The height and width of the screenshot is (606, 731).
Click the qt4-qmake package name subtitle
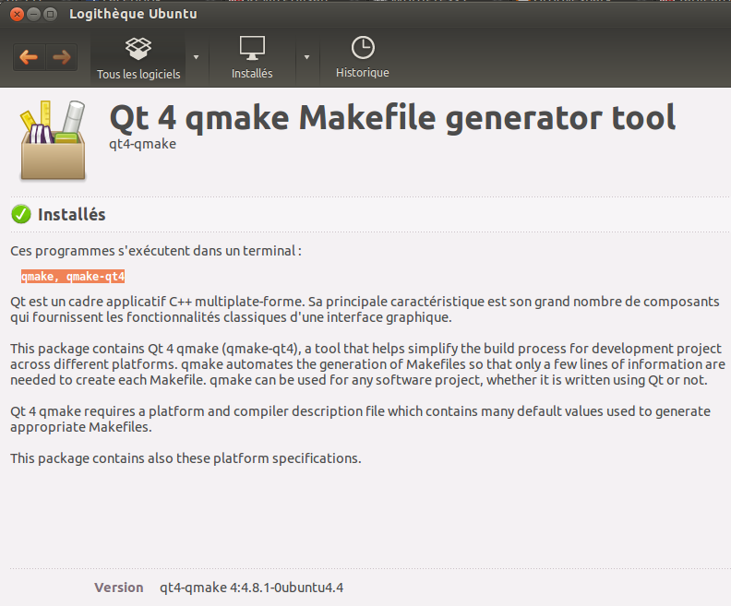tap(143, 144)
